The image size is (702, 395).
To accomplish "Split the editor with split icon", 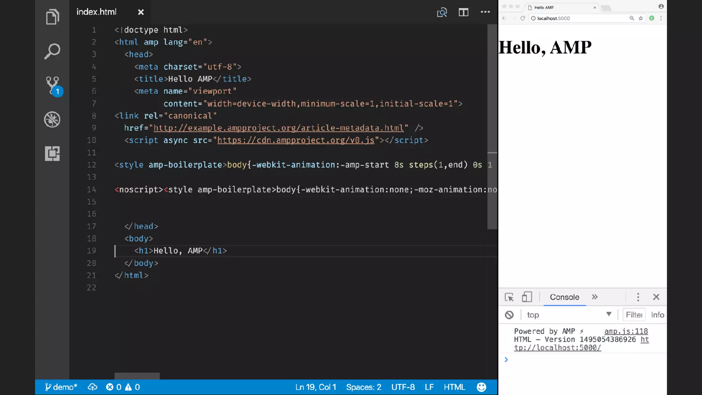I will tap(463, 12).
